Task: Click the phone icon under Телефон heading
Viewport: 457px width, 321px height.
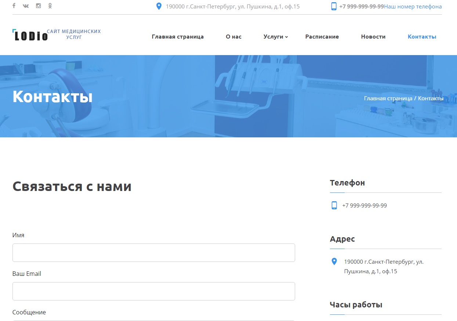Action: click(334, 205)
